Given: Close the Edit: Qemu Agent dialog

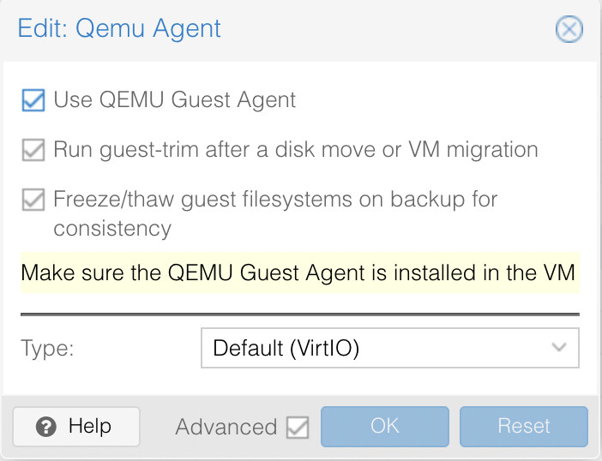Looking at the screenshot, I should [569, 29].
